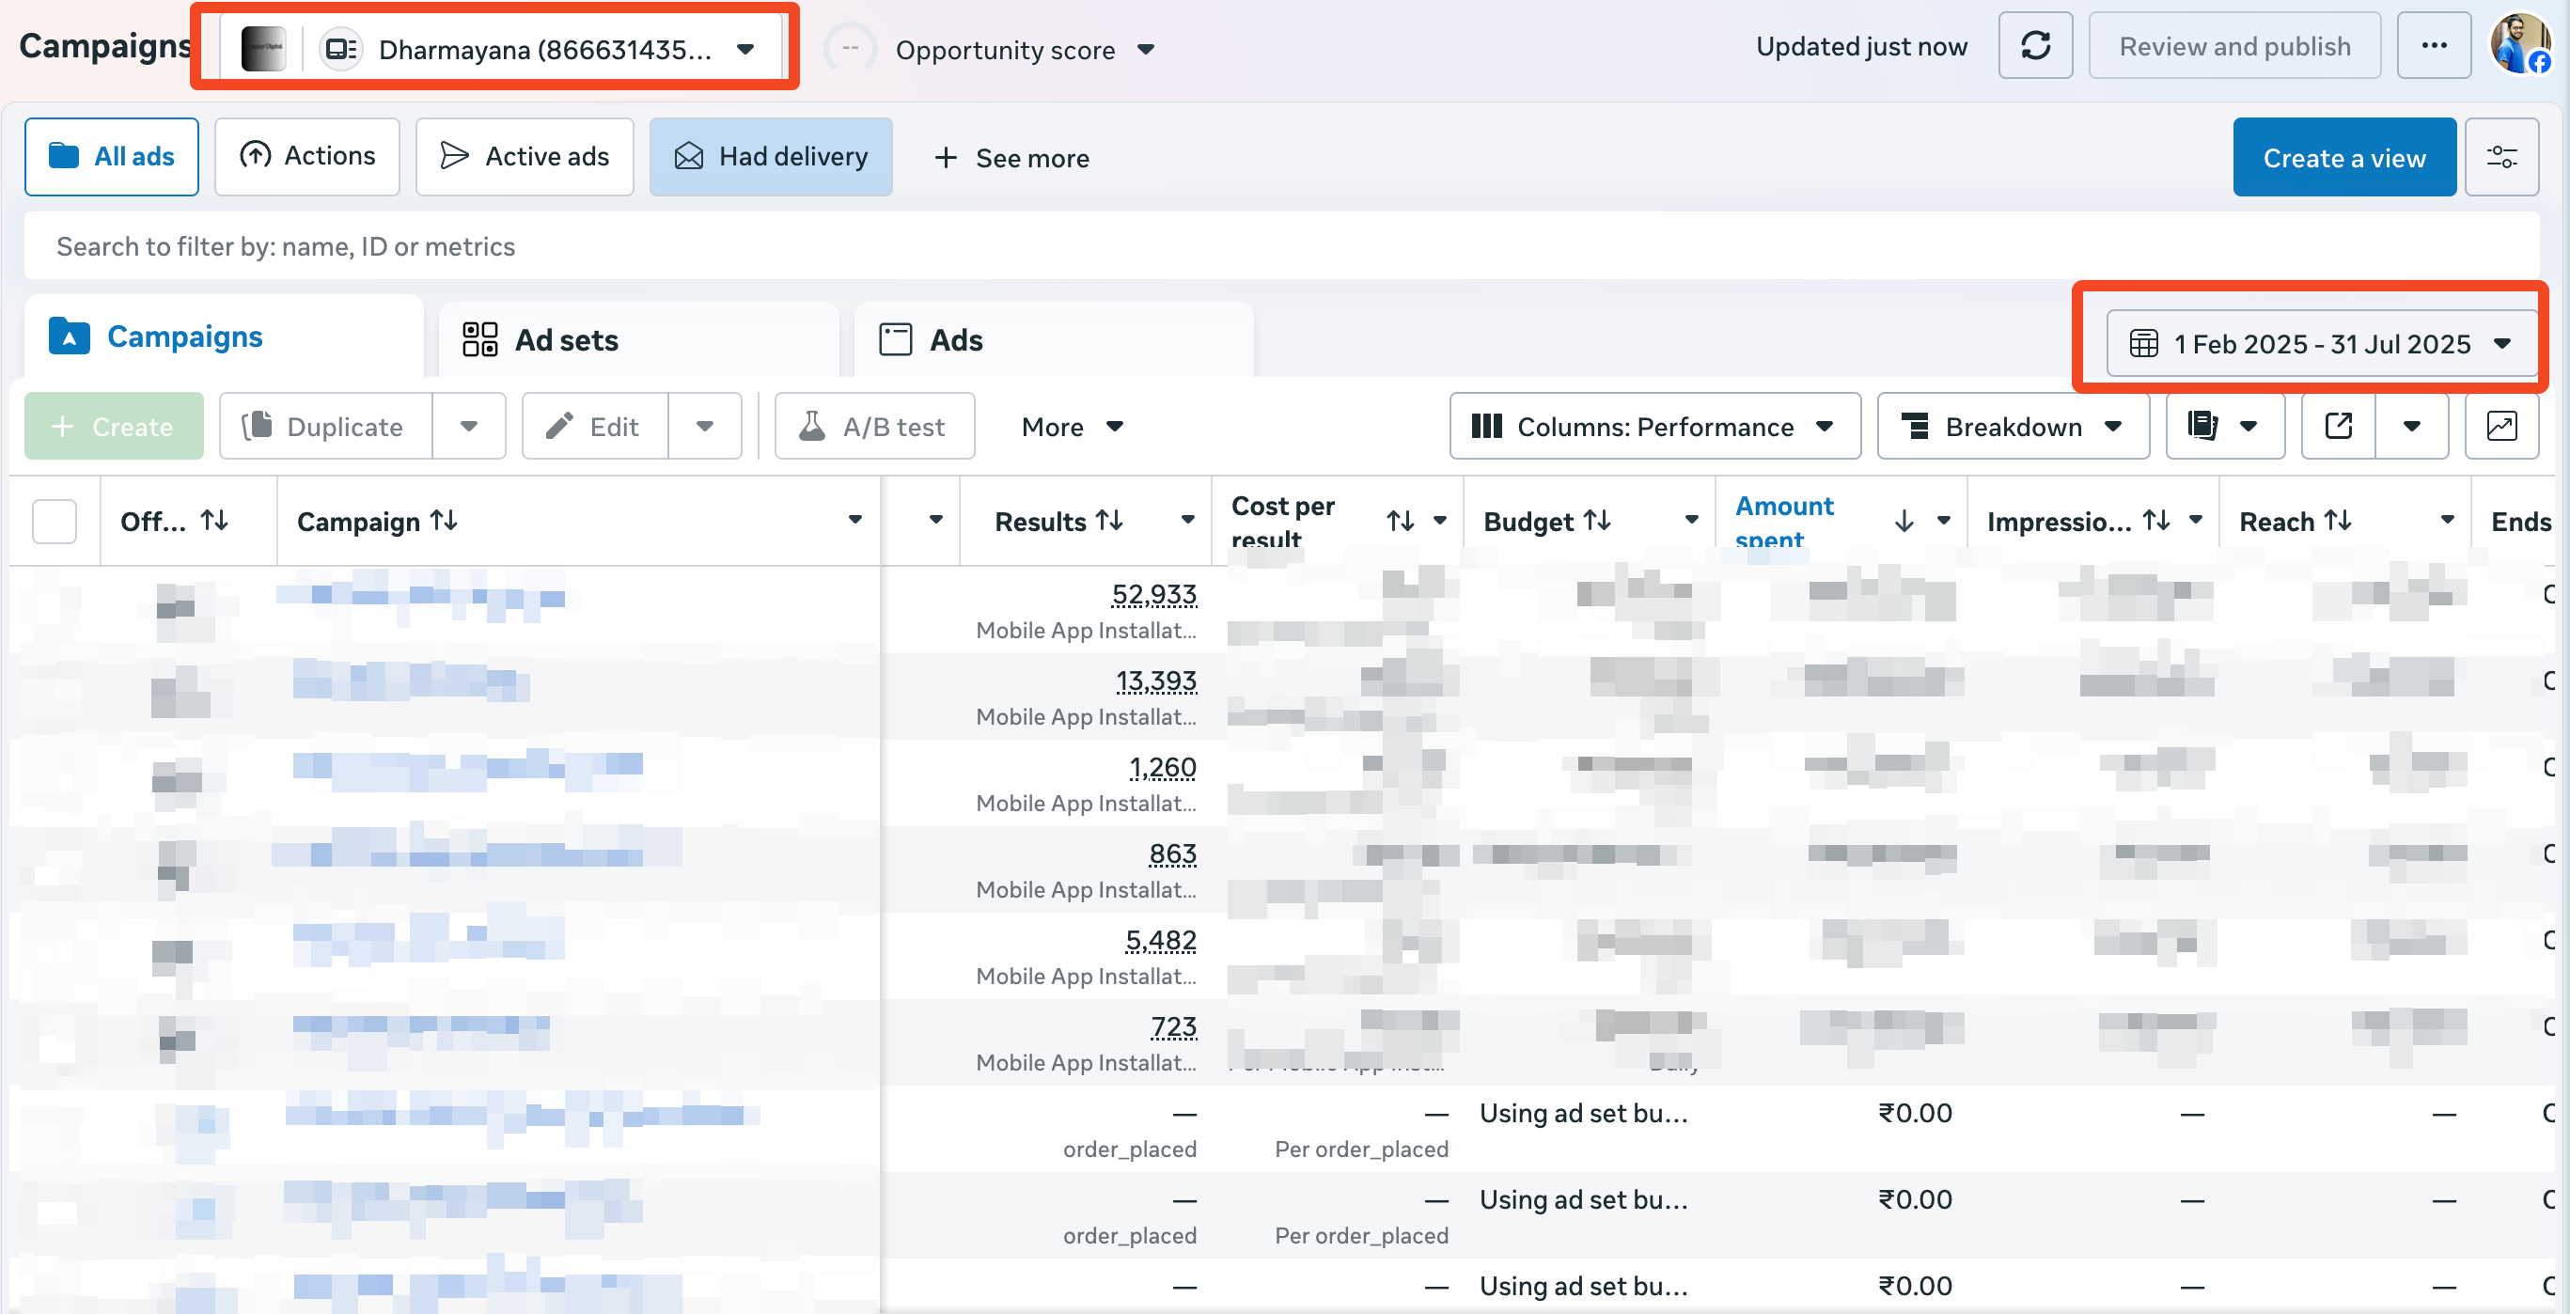
Task: Sort the Campaign column arrows
Action: (x=444, y=521)
